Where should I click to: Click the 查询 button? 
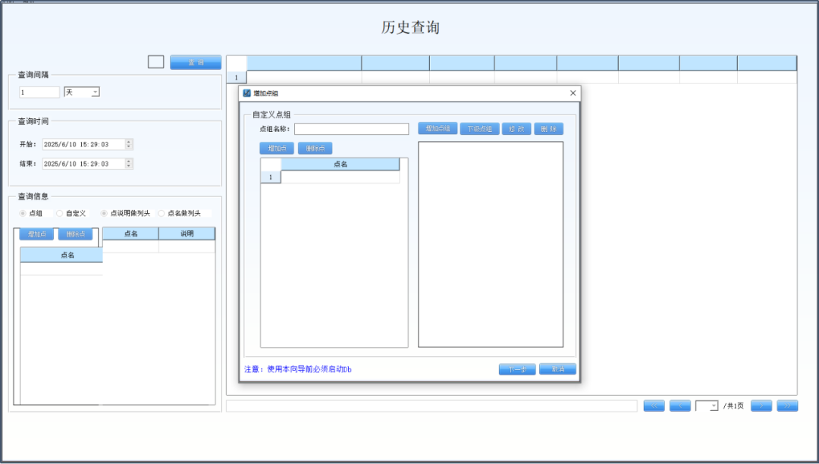click(x=196, y=62)
